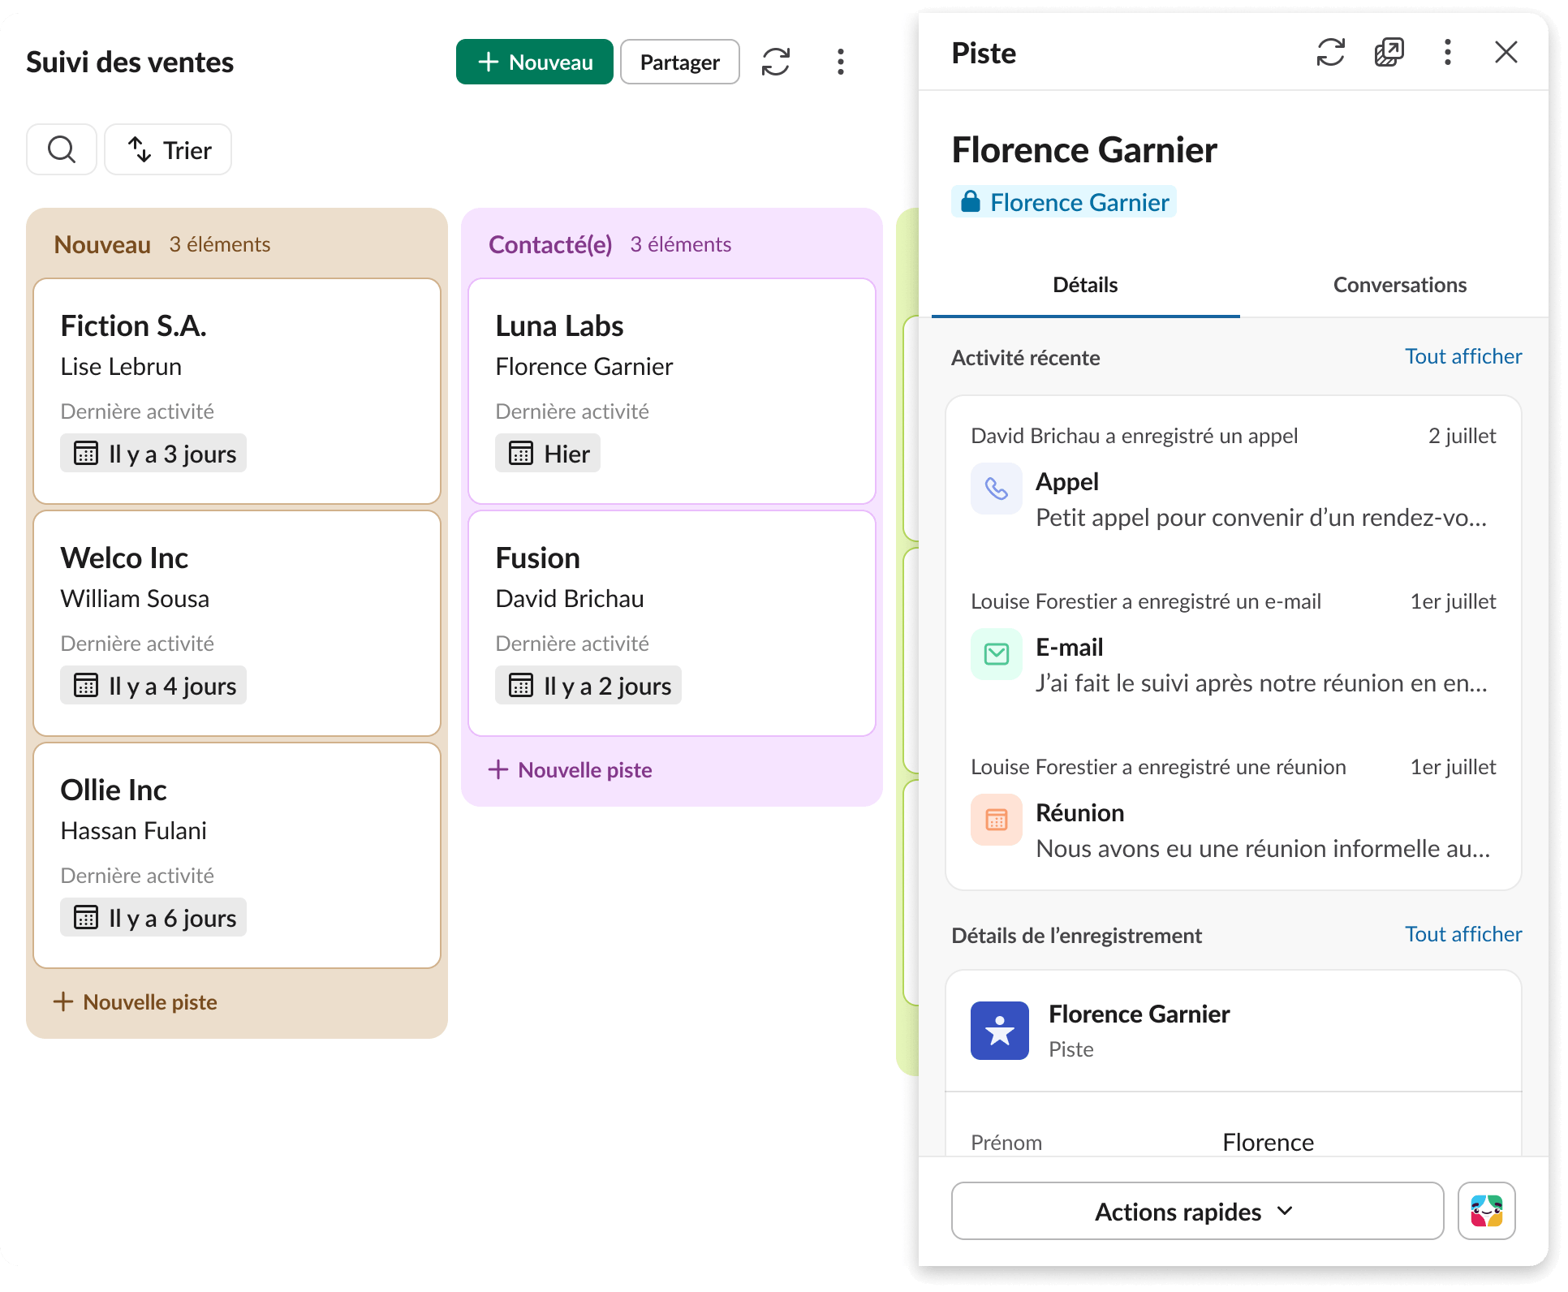The height and width of the screenshot is (1292, 1568).
Task: Click 'Louise Forestier a enregistré une réunion'
Action: pos(1158,767)
